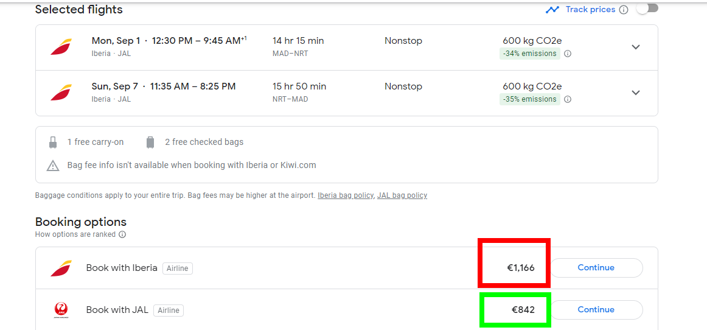The width and height of the screenshot is (707, 330).
Task: Click the 15 hr 50 min duration
Action: (299, 86)
